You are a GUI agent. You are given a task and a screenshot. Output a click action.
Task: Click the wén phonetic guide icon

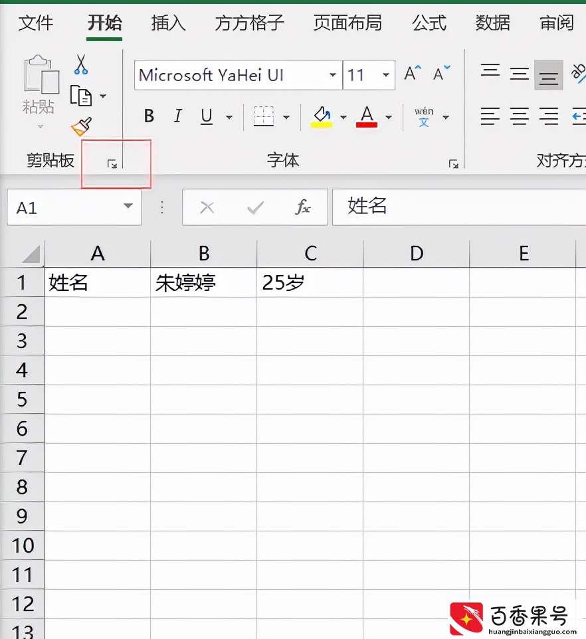coord(424,117)
